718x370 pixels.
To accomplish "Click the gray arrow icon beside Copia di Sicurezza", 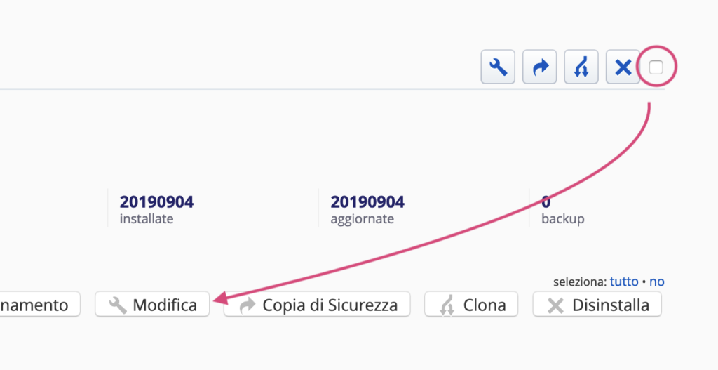I will 248,305.
